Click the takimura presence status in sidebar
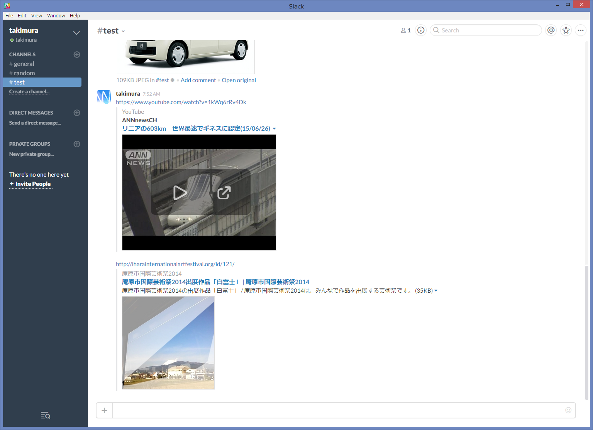This screenshot has width=593, height=430. pyautogui.click(x=24, y=40)
